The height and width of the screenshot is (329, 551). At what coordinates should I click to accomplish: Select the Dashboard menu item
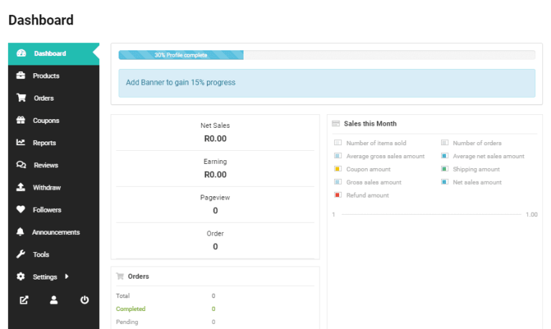(50, 54)
